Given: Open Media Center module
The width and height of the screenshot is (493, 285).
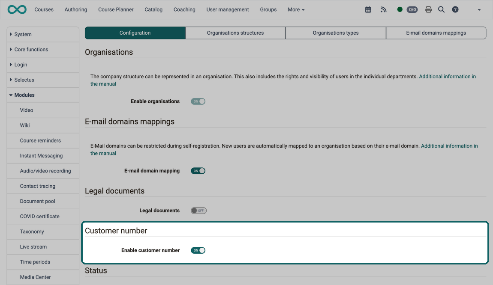Looking at the screenshot, I should pyautogui.click(x=43, y=277).
